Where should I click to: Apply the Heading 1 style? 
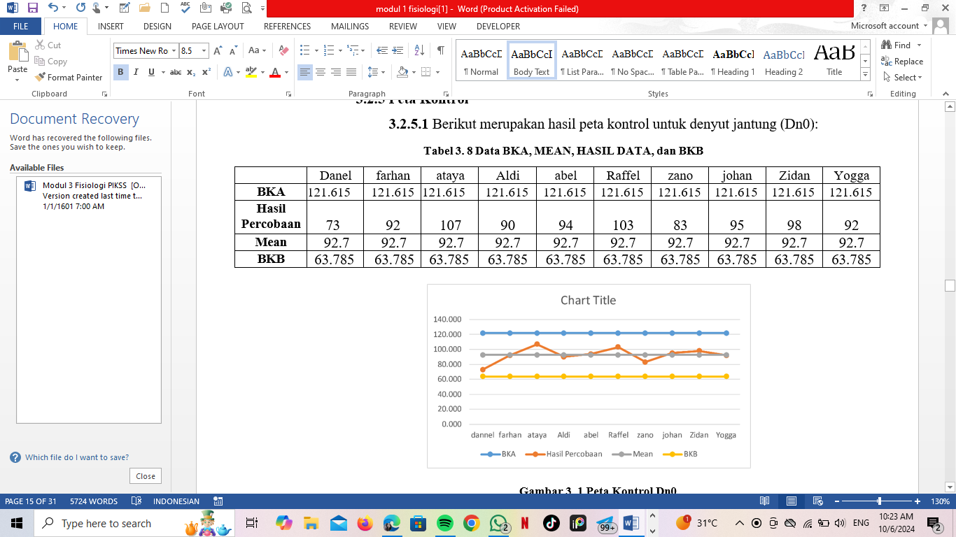pyautogui.click(x=733, y=61)
